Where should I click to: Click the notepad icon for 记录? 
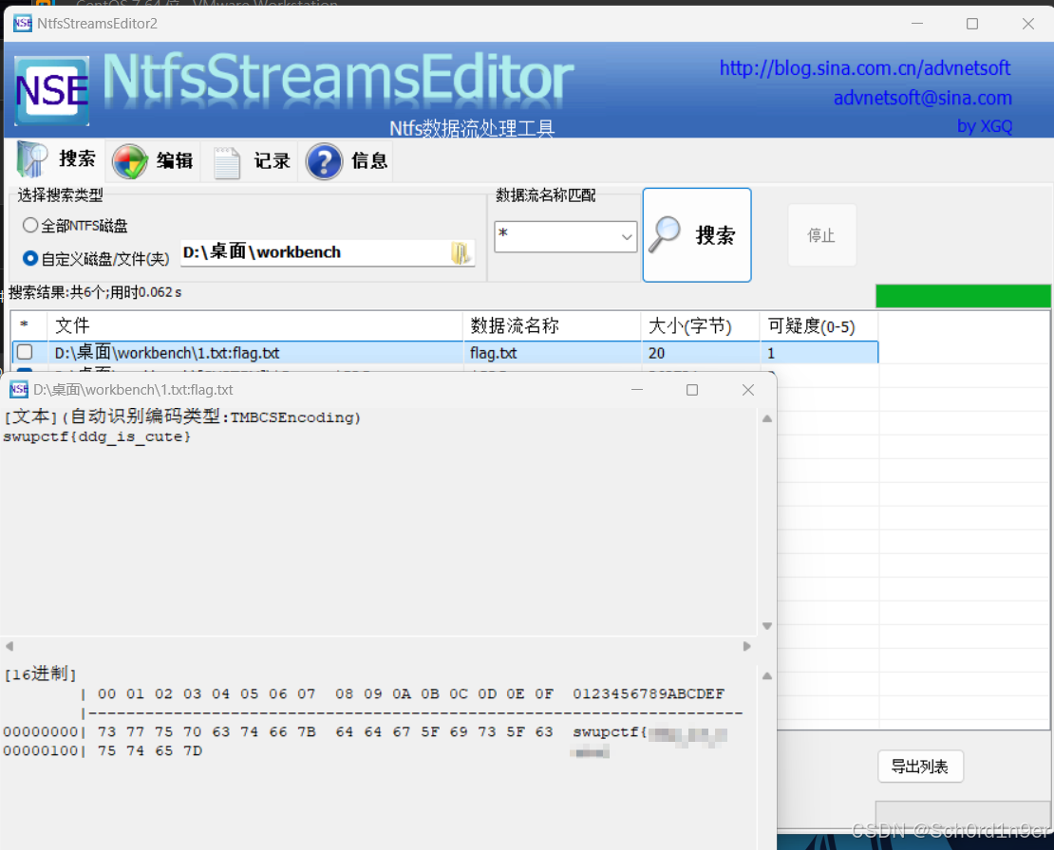(227, 162)
